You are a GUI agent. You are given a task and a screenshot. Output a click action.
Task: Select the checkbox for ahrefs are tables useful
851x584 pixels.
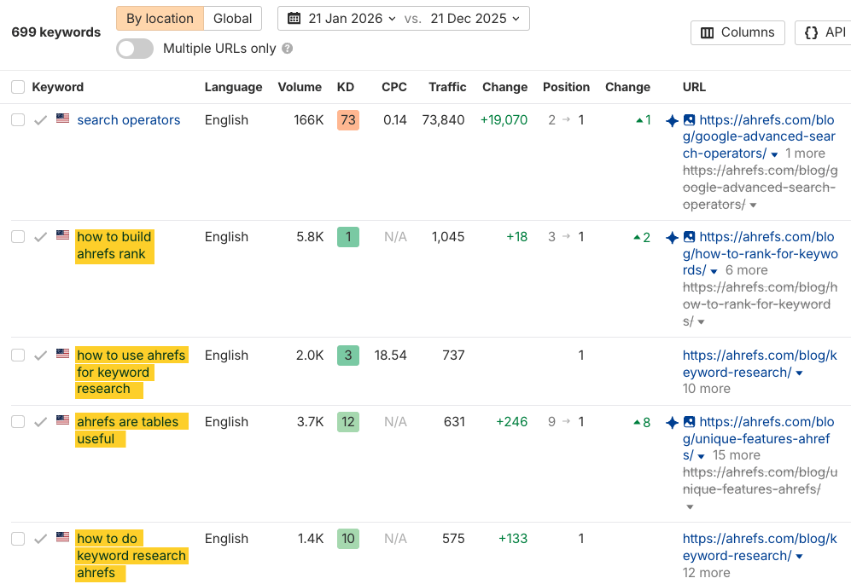coord(17,422)
